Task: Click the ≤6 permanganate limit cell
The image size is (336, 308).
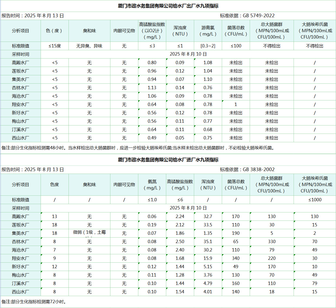Action: click(180, 200)
